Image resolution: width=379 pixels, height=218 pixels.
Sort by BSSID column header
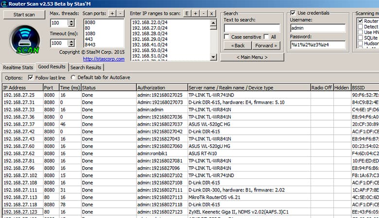(365, 88)
